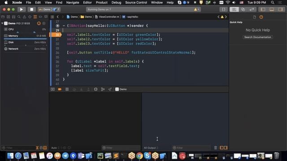Open Debug Memory Graph
The image size is (287, 161).
coord(103,89)
